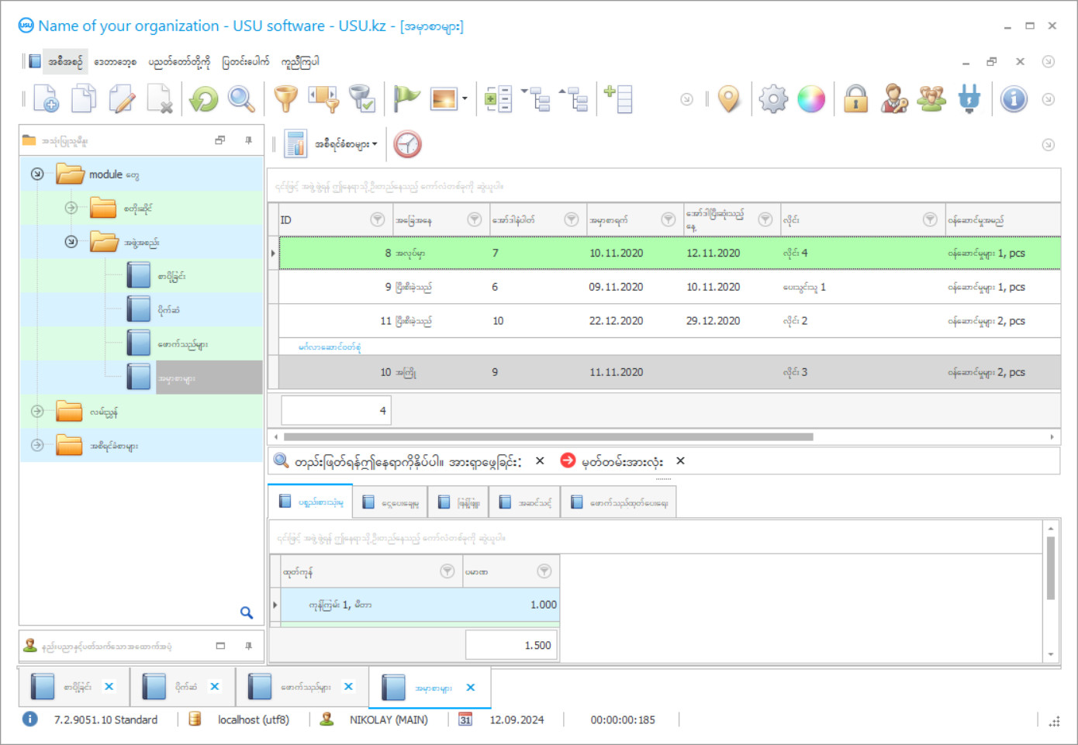
Task: Toggle the pin on the tree panel header
Action: (x=248, y=140)
